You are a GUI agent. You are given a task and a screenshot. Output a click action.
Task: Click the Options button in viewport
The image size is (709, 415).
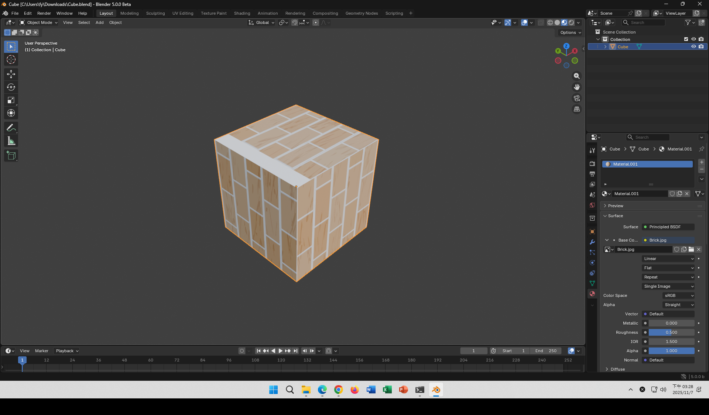570,32
